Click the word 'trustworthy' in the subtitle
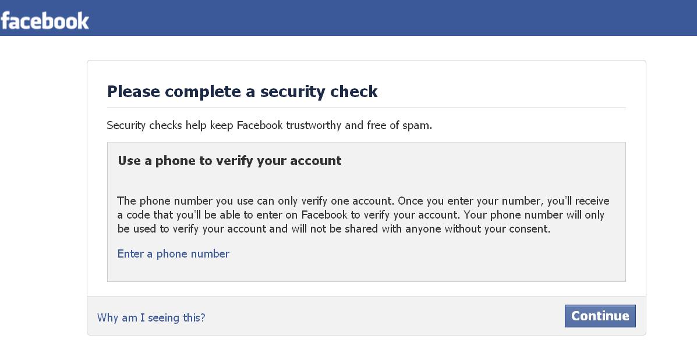This screenshot has width=697, height=350. click(x=313, y=126)
